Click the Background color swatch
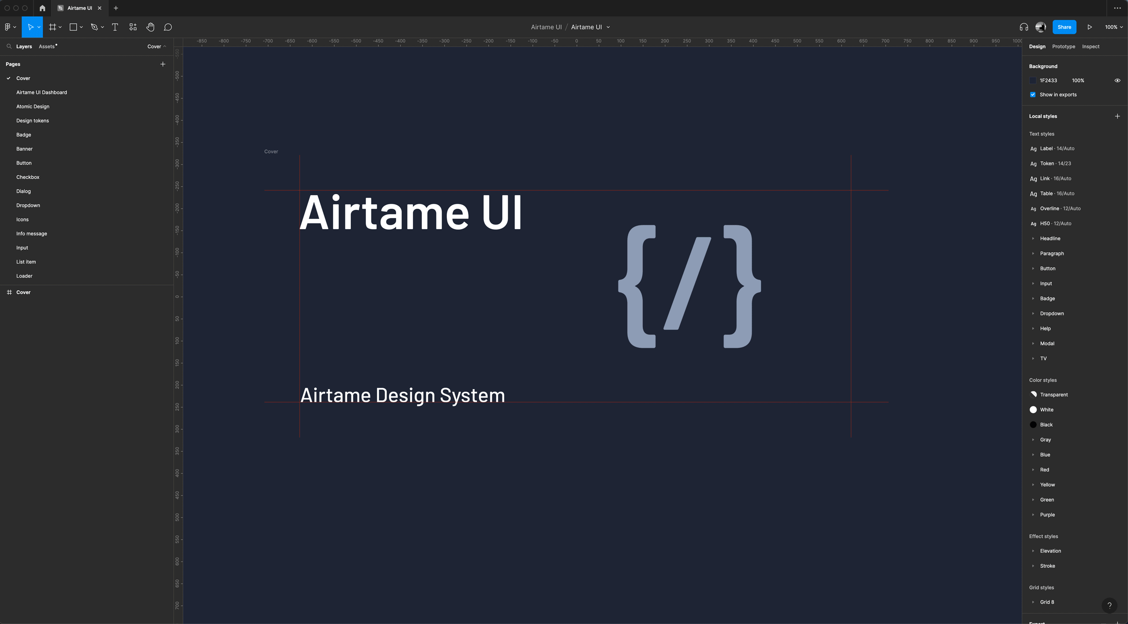The image size is (1128, 624). (x=1033, y=80)
